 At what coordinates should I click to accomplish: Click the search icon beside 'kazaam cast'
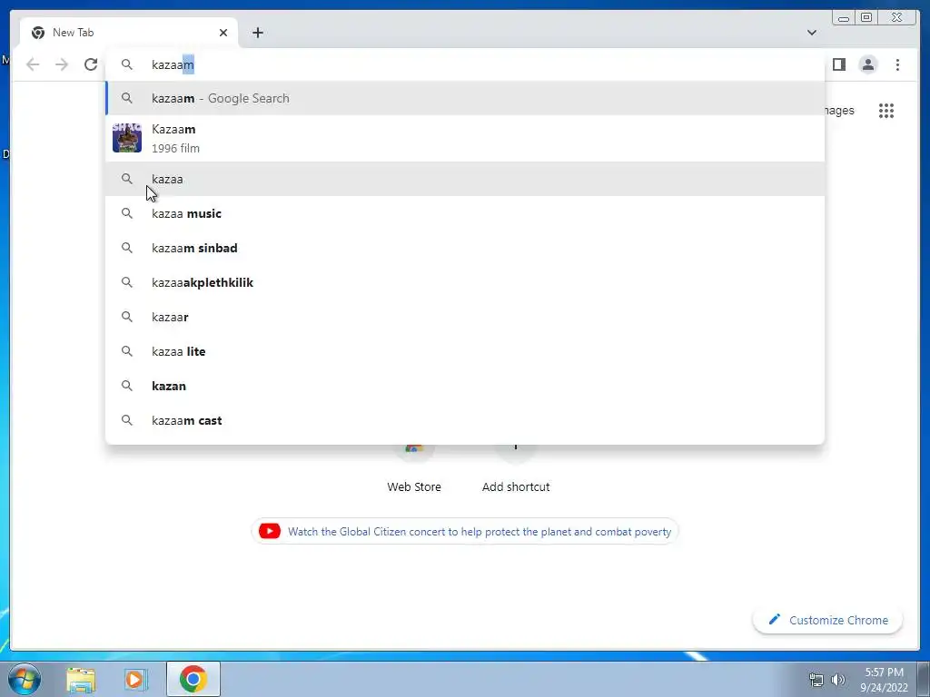[x=127, y=420]
